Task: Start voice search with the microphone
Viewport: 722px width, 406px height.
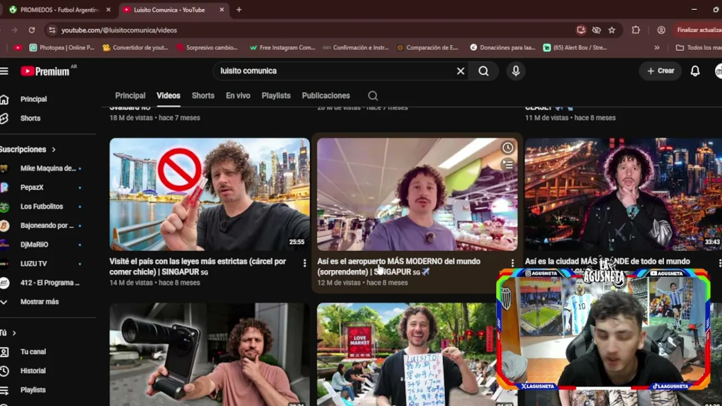Action: click(x=516, y=71)
